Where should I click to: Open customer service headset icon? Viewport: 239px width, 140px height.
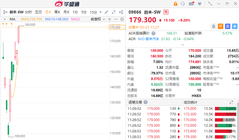tap(183, 4)
